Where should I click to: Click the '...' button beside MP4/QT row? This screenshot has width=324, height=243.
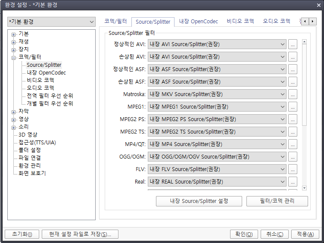tap(293, 144)
